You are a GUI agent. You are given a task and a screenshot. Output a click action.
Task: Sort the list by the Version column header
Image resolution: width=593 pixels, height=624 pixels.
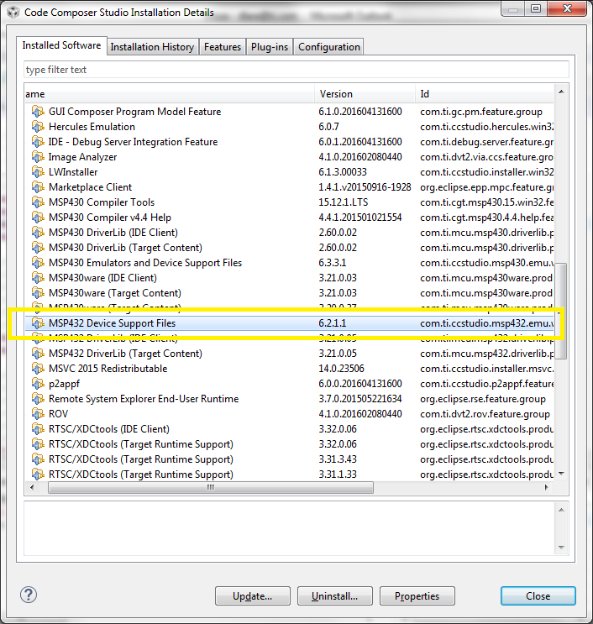[365, 94]
